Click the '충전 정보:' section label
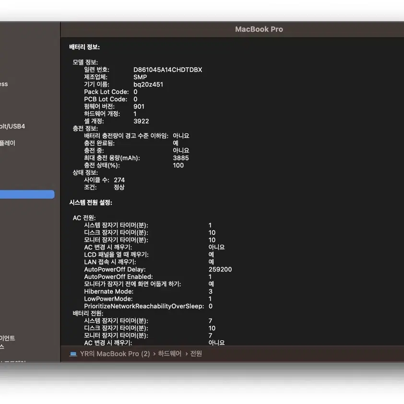404x404 pixels. point(85,128)
